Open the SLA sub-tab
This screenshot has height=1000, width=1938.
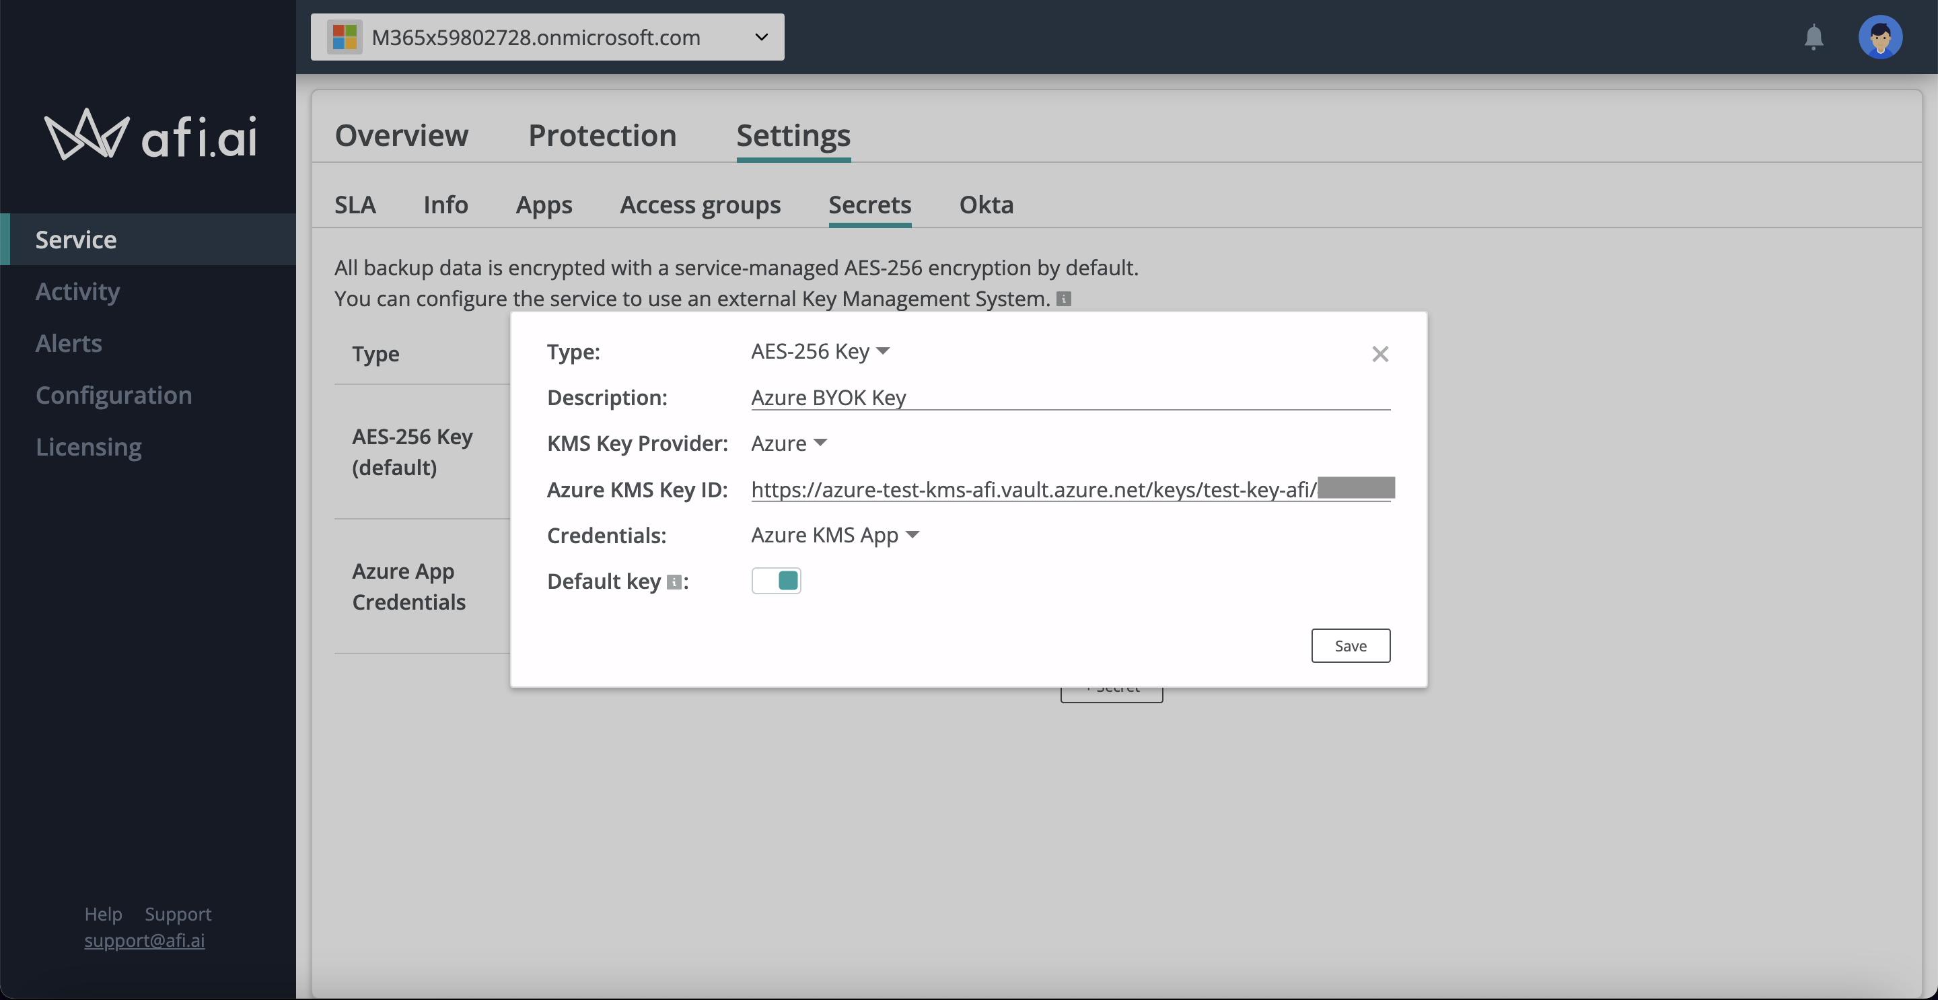point(355,205)
